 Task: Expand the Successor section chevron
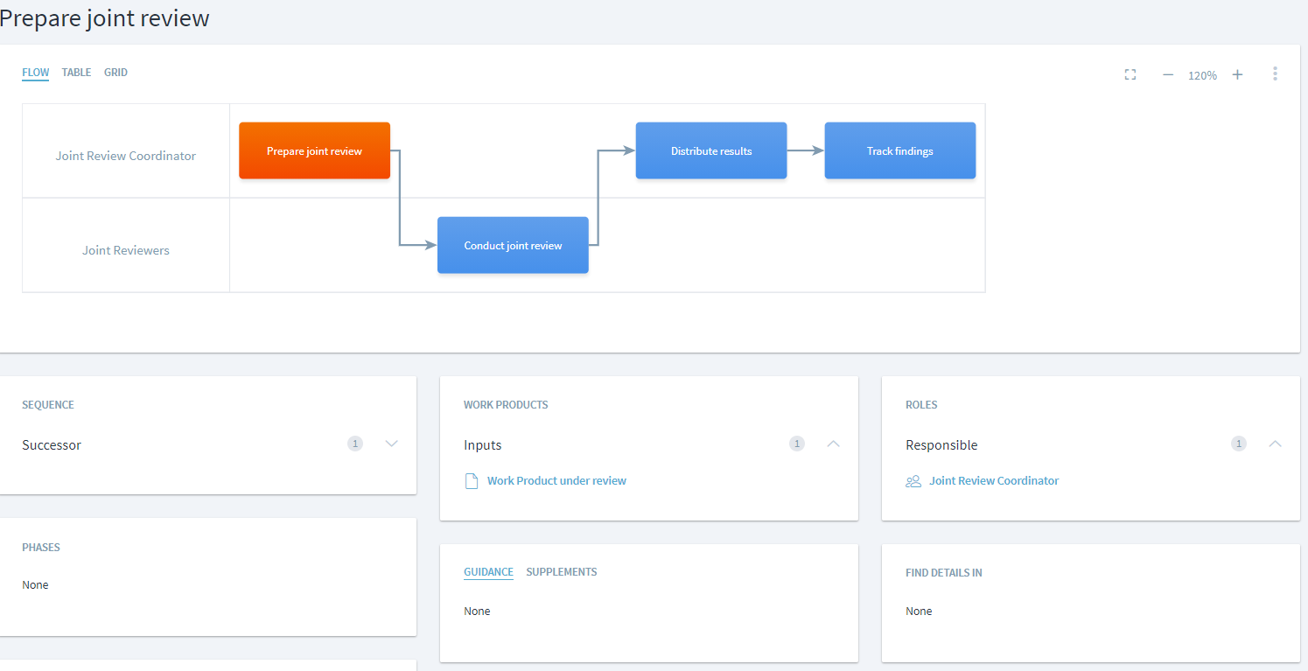coord(391,444)
